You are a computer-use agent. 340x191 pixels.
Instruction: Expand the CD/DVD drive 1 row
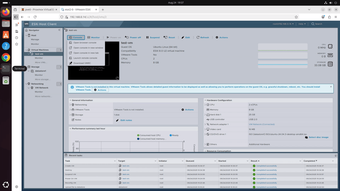[205, 134]
